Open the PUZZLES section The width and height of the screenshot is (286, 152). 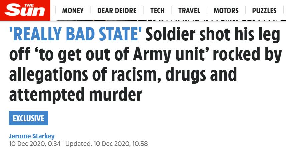[x=264, y=11]
